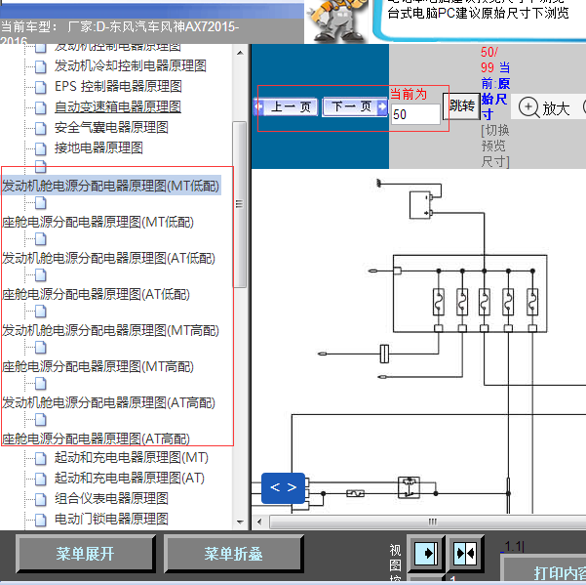Click the blue < > navigation overlay button
The height and width of the screenshot is (585, 586).
coord(284,487)
